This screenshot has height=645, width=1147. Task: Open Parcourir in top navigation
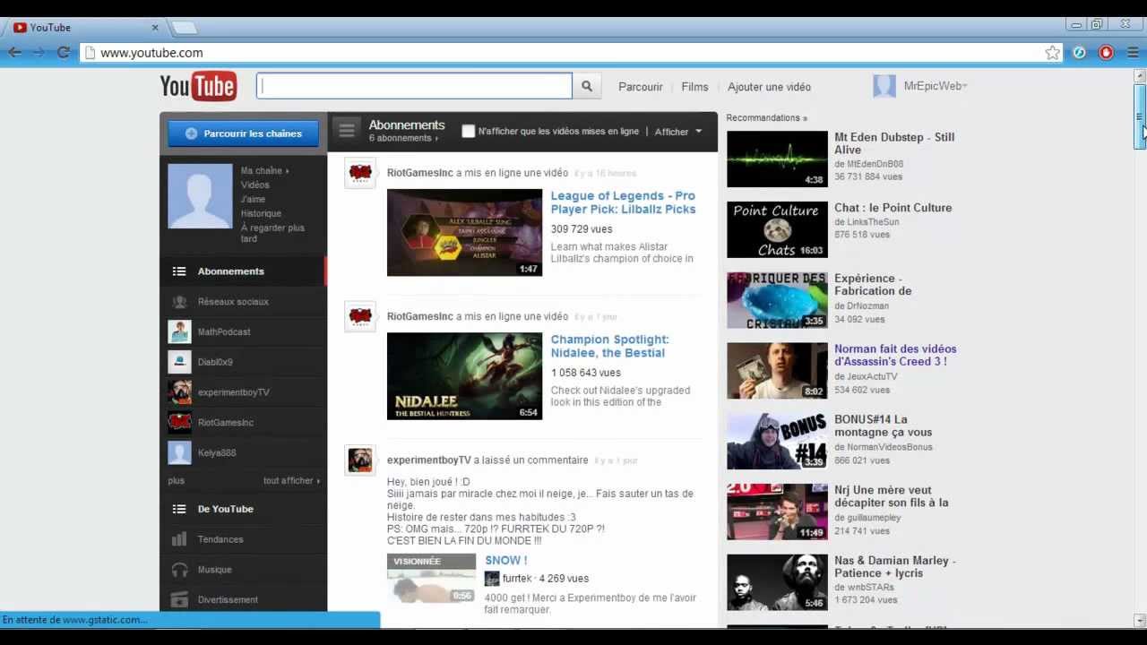(x=641, y=87)
